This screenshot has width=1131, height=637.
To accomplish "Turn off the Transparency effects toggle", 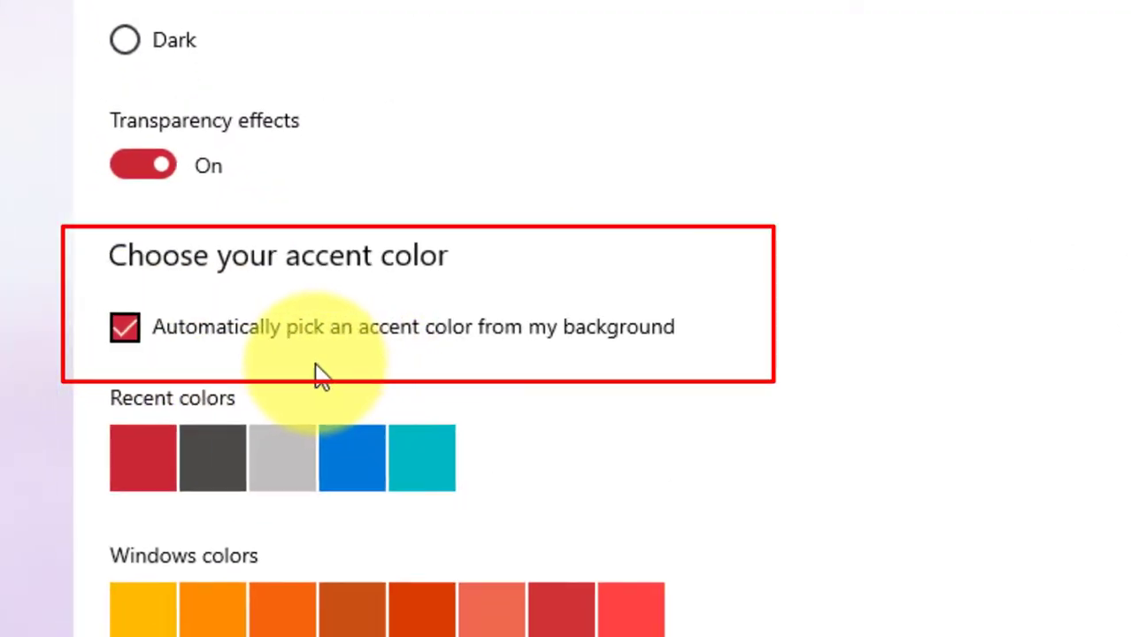I will pyautogui.click(x=143, y=165).
